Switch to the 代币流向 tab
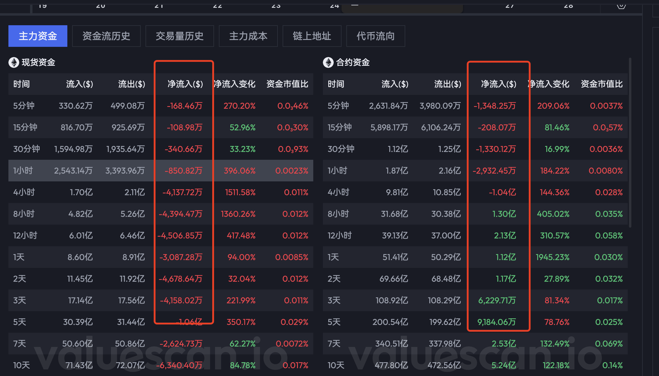 coord(375,36)
